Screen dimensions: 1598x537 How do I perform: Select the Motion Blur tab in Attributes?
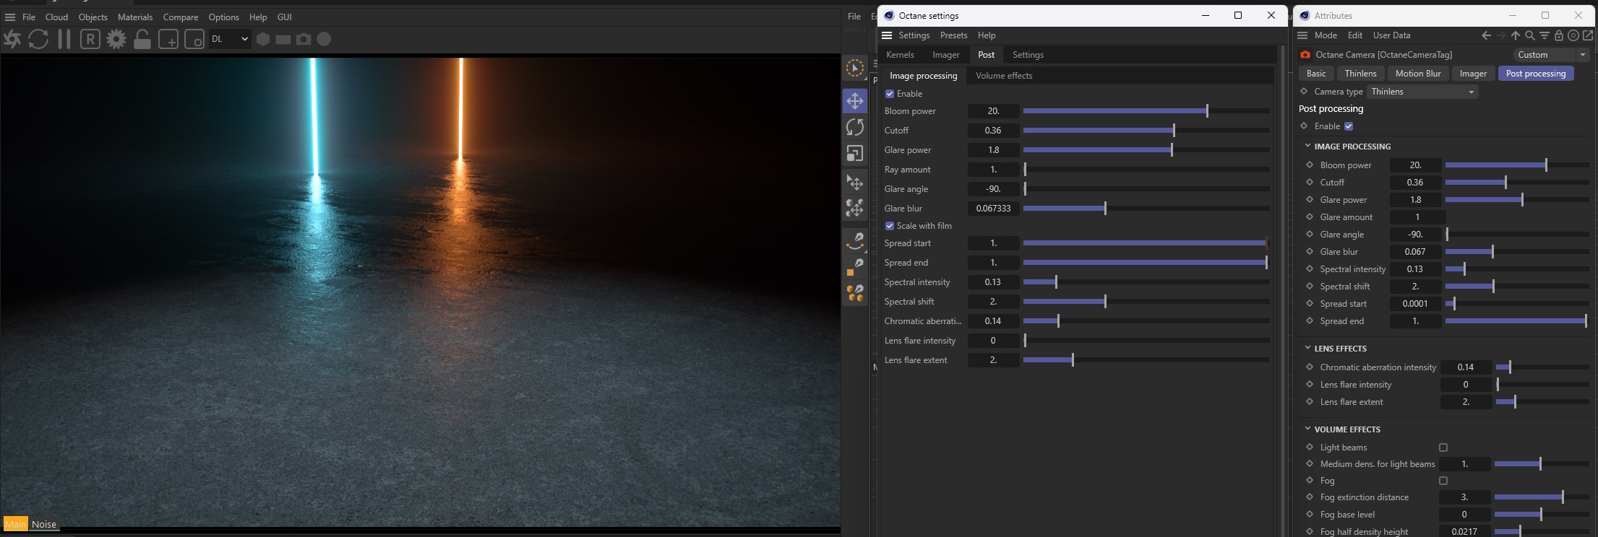1418,74
